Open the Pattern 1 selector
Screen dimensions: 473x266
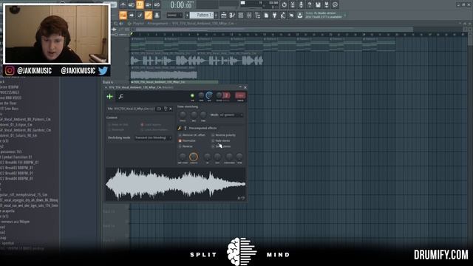tap(201, 15)
